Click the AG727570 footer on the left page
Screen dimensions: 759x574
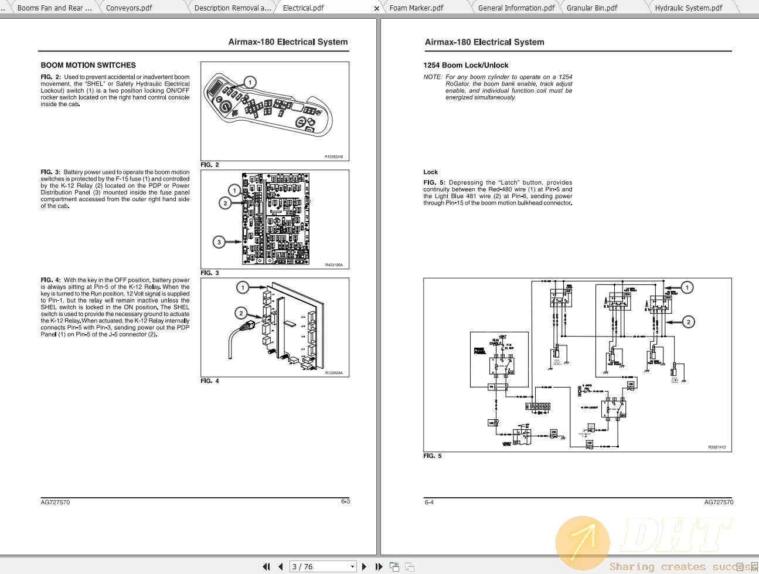pos(55,502)
